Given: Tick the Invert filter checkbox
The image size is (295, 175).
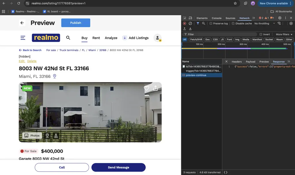Looking at the screenshot, I should [261, 34].
